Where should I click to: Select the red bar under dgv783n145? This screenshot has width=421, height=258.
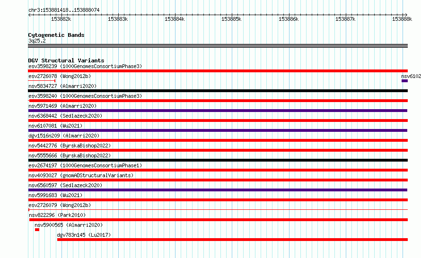coord(233,240)
